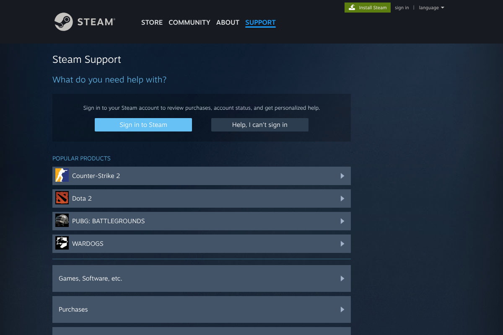Click the Sign in to Steam button

pyautogui.click(x=143, y=125)
